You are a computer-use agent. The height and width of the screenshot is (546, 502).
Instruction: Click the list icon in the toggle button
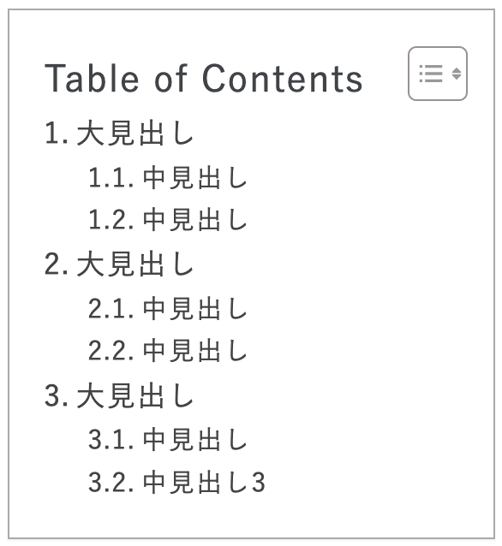coord(431,74)
